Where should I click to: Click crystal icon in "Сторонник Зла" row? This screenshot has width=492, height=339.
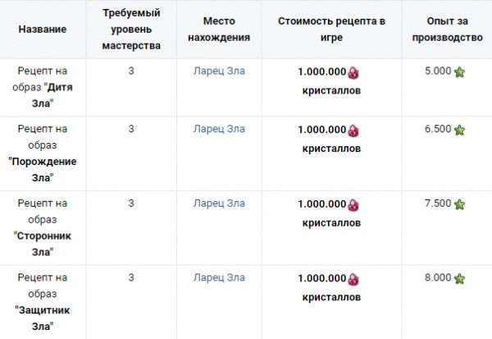[354, 204]
